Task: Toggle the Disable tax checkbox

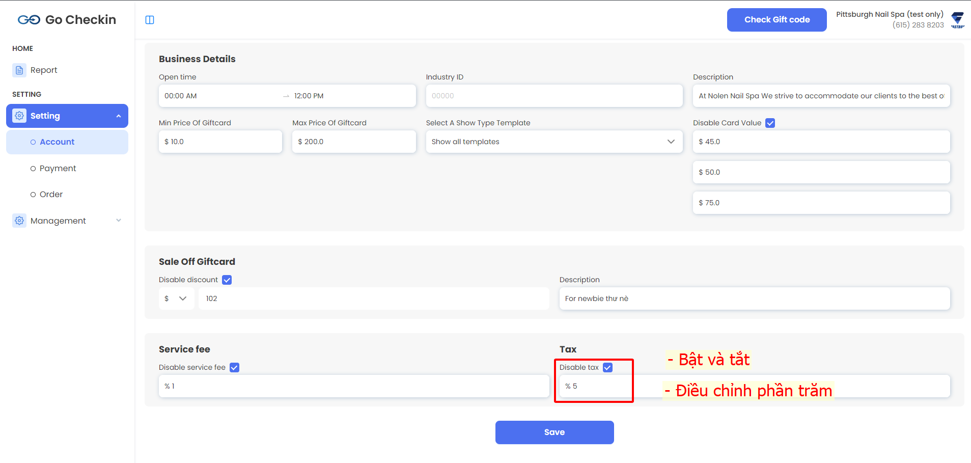Action: 607,368
